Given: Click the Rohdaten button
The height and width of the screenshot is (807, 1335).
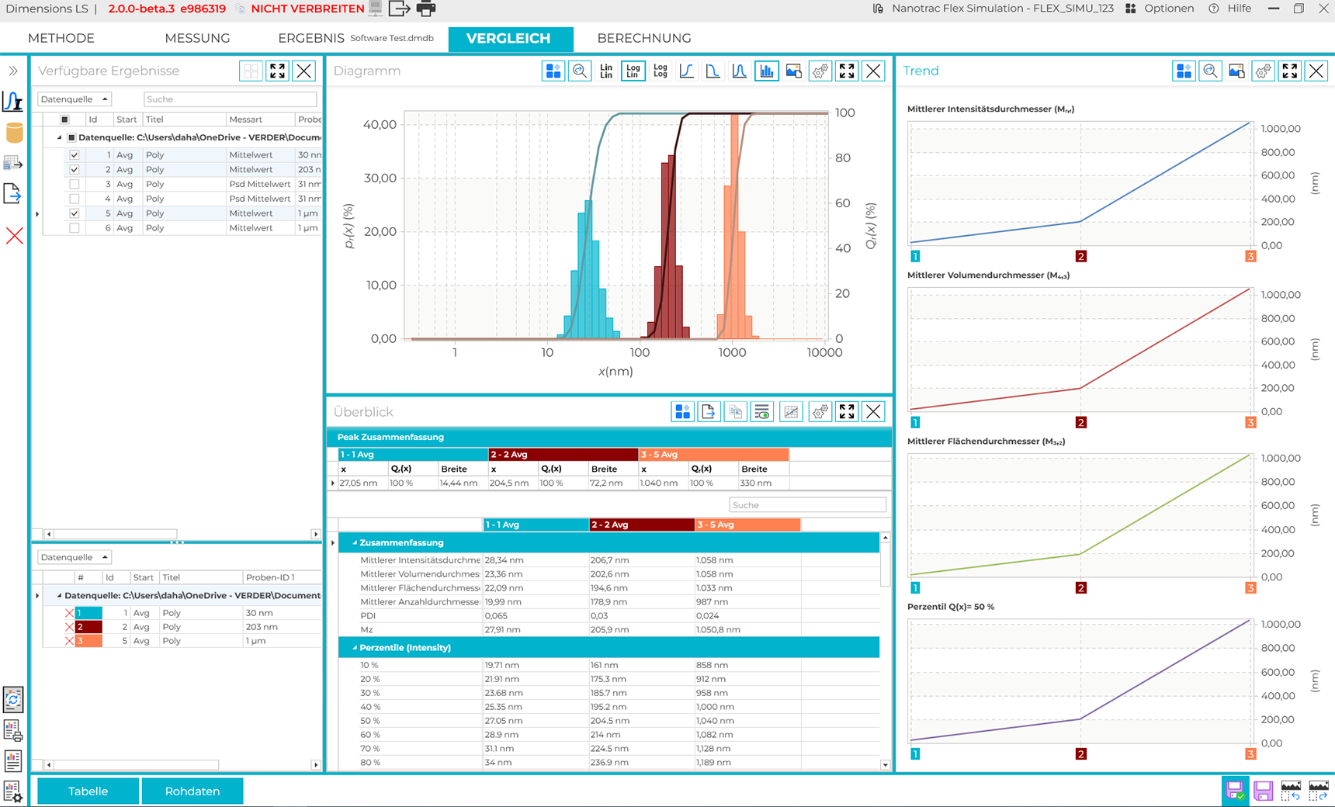Looking at the screenshot, I should [192, 791].
